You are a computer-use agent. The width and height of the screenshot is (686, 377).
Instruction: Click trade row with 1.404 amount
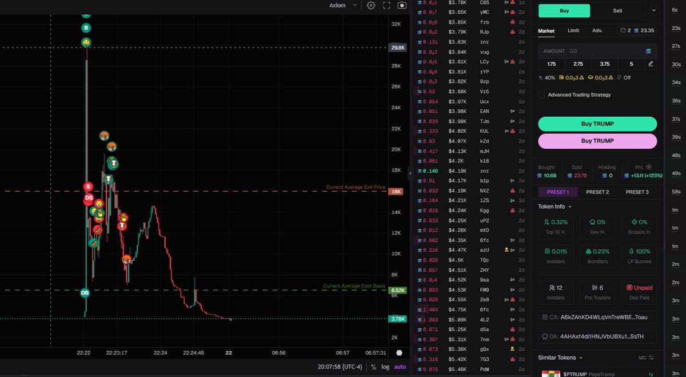point(471,309)
